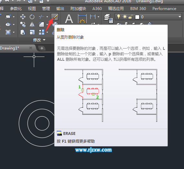Image resolution: width=184 pixels, height=169 pixels.
Task: Switch to the 管理 ribbon tab
Action: [x=46, y=9]
